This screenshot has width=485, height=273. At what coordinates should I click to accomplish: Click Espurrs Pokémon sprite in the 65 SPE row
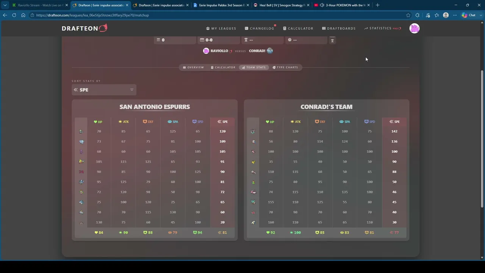tap(81, 202)
